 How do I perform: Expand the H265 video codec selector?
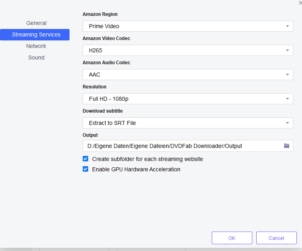click(183, 50)
